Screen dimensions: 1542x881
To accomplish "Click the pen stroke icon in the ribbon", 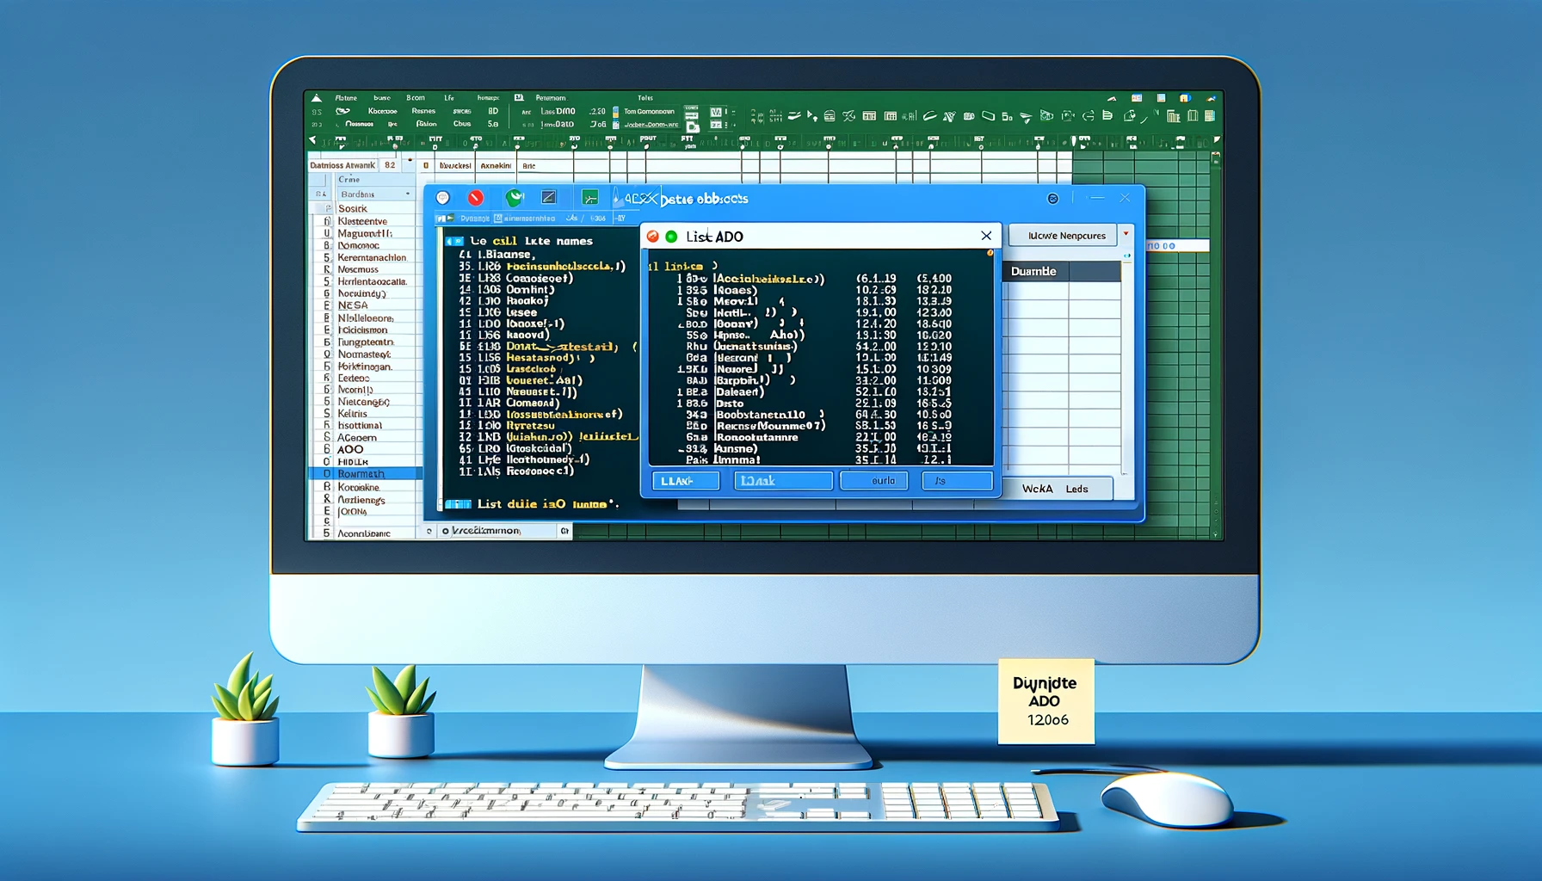I will pos(929,116).
